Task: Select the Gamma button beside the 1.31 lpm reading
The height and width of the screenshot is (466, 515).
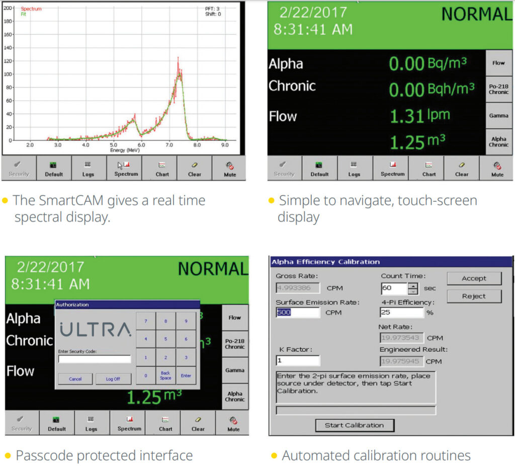Action: click(498, 116)
